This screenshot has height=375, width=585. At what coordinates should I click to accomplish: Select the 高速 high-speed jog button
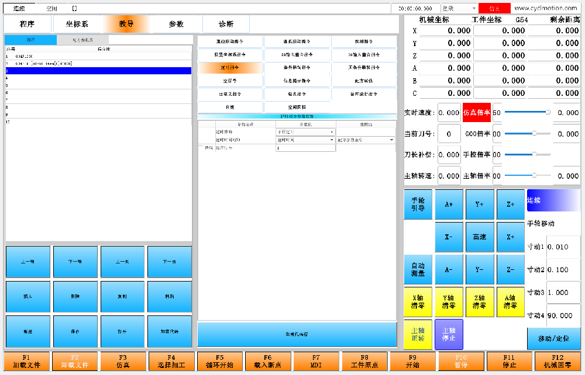pyautogui.click(x=480, y=237)
